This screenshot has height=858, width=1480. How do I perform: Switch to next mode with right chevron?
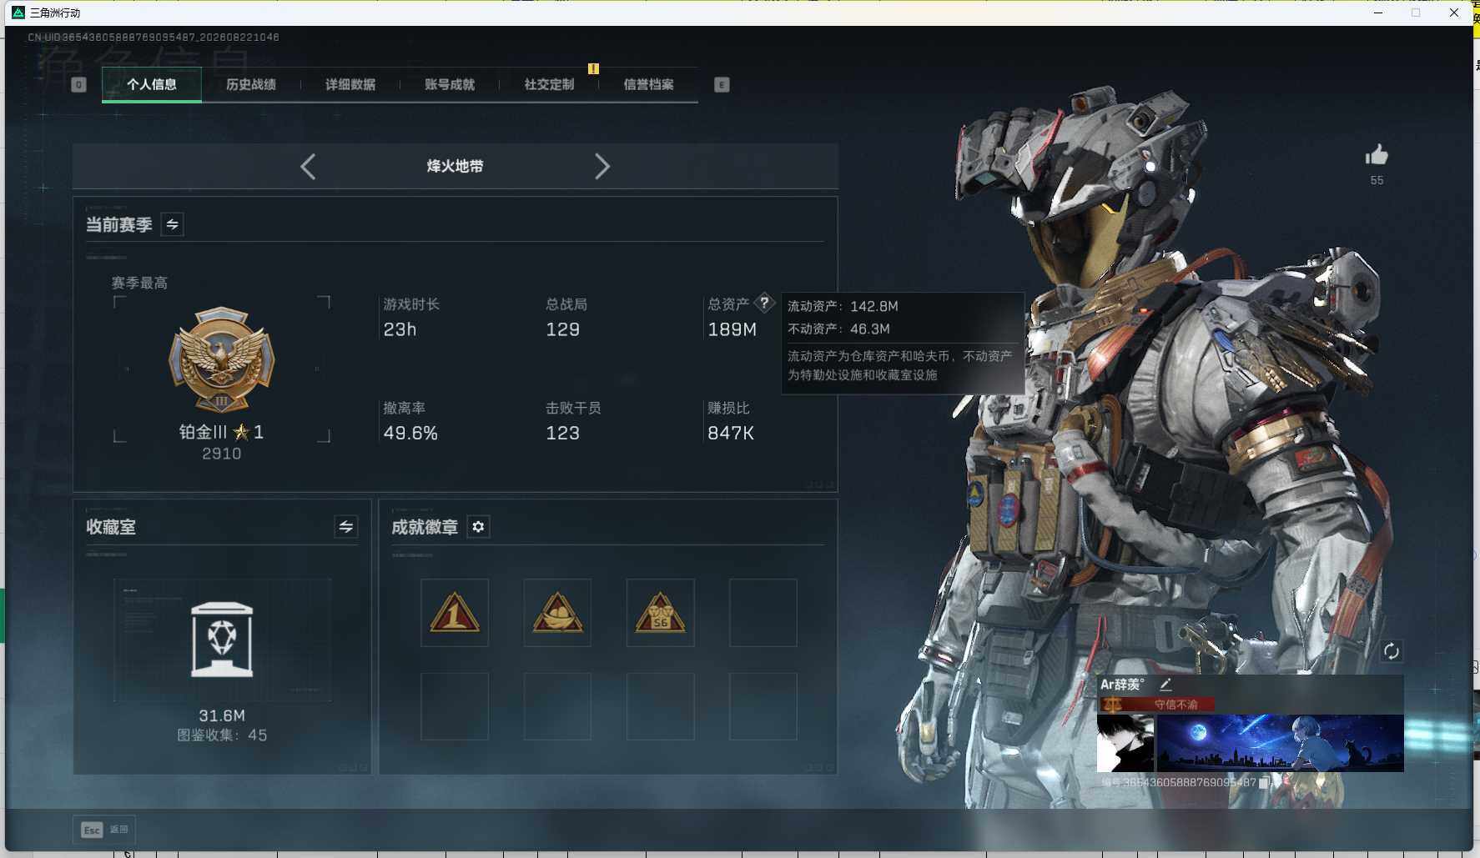pyautogui.click(x=602, y=167)
